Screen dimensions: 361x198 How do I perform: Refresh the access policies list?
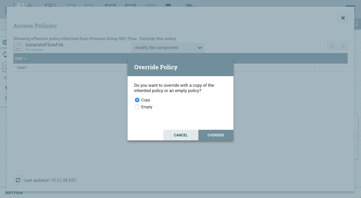[18, 180]
